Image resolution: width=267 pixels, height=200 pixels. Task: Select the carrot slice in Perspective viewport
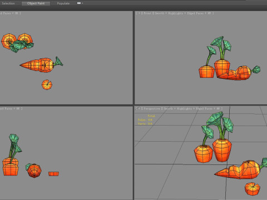(253, 189)
